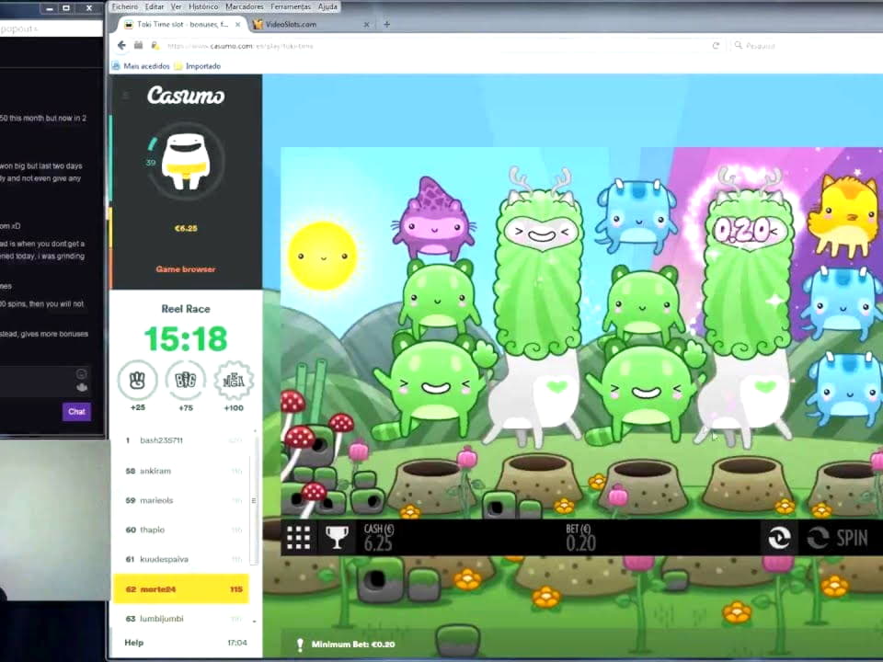Open the trophy paytable icon
The image size is (883, 662).
pos(337,538)
